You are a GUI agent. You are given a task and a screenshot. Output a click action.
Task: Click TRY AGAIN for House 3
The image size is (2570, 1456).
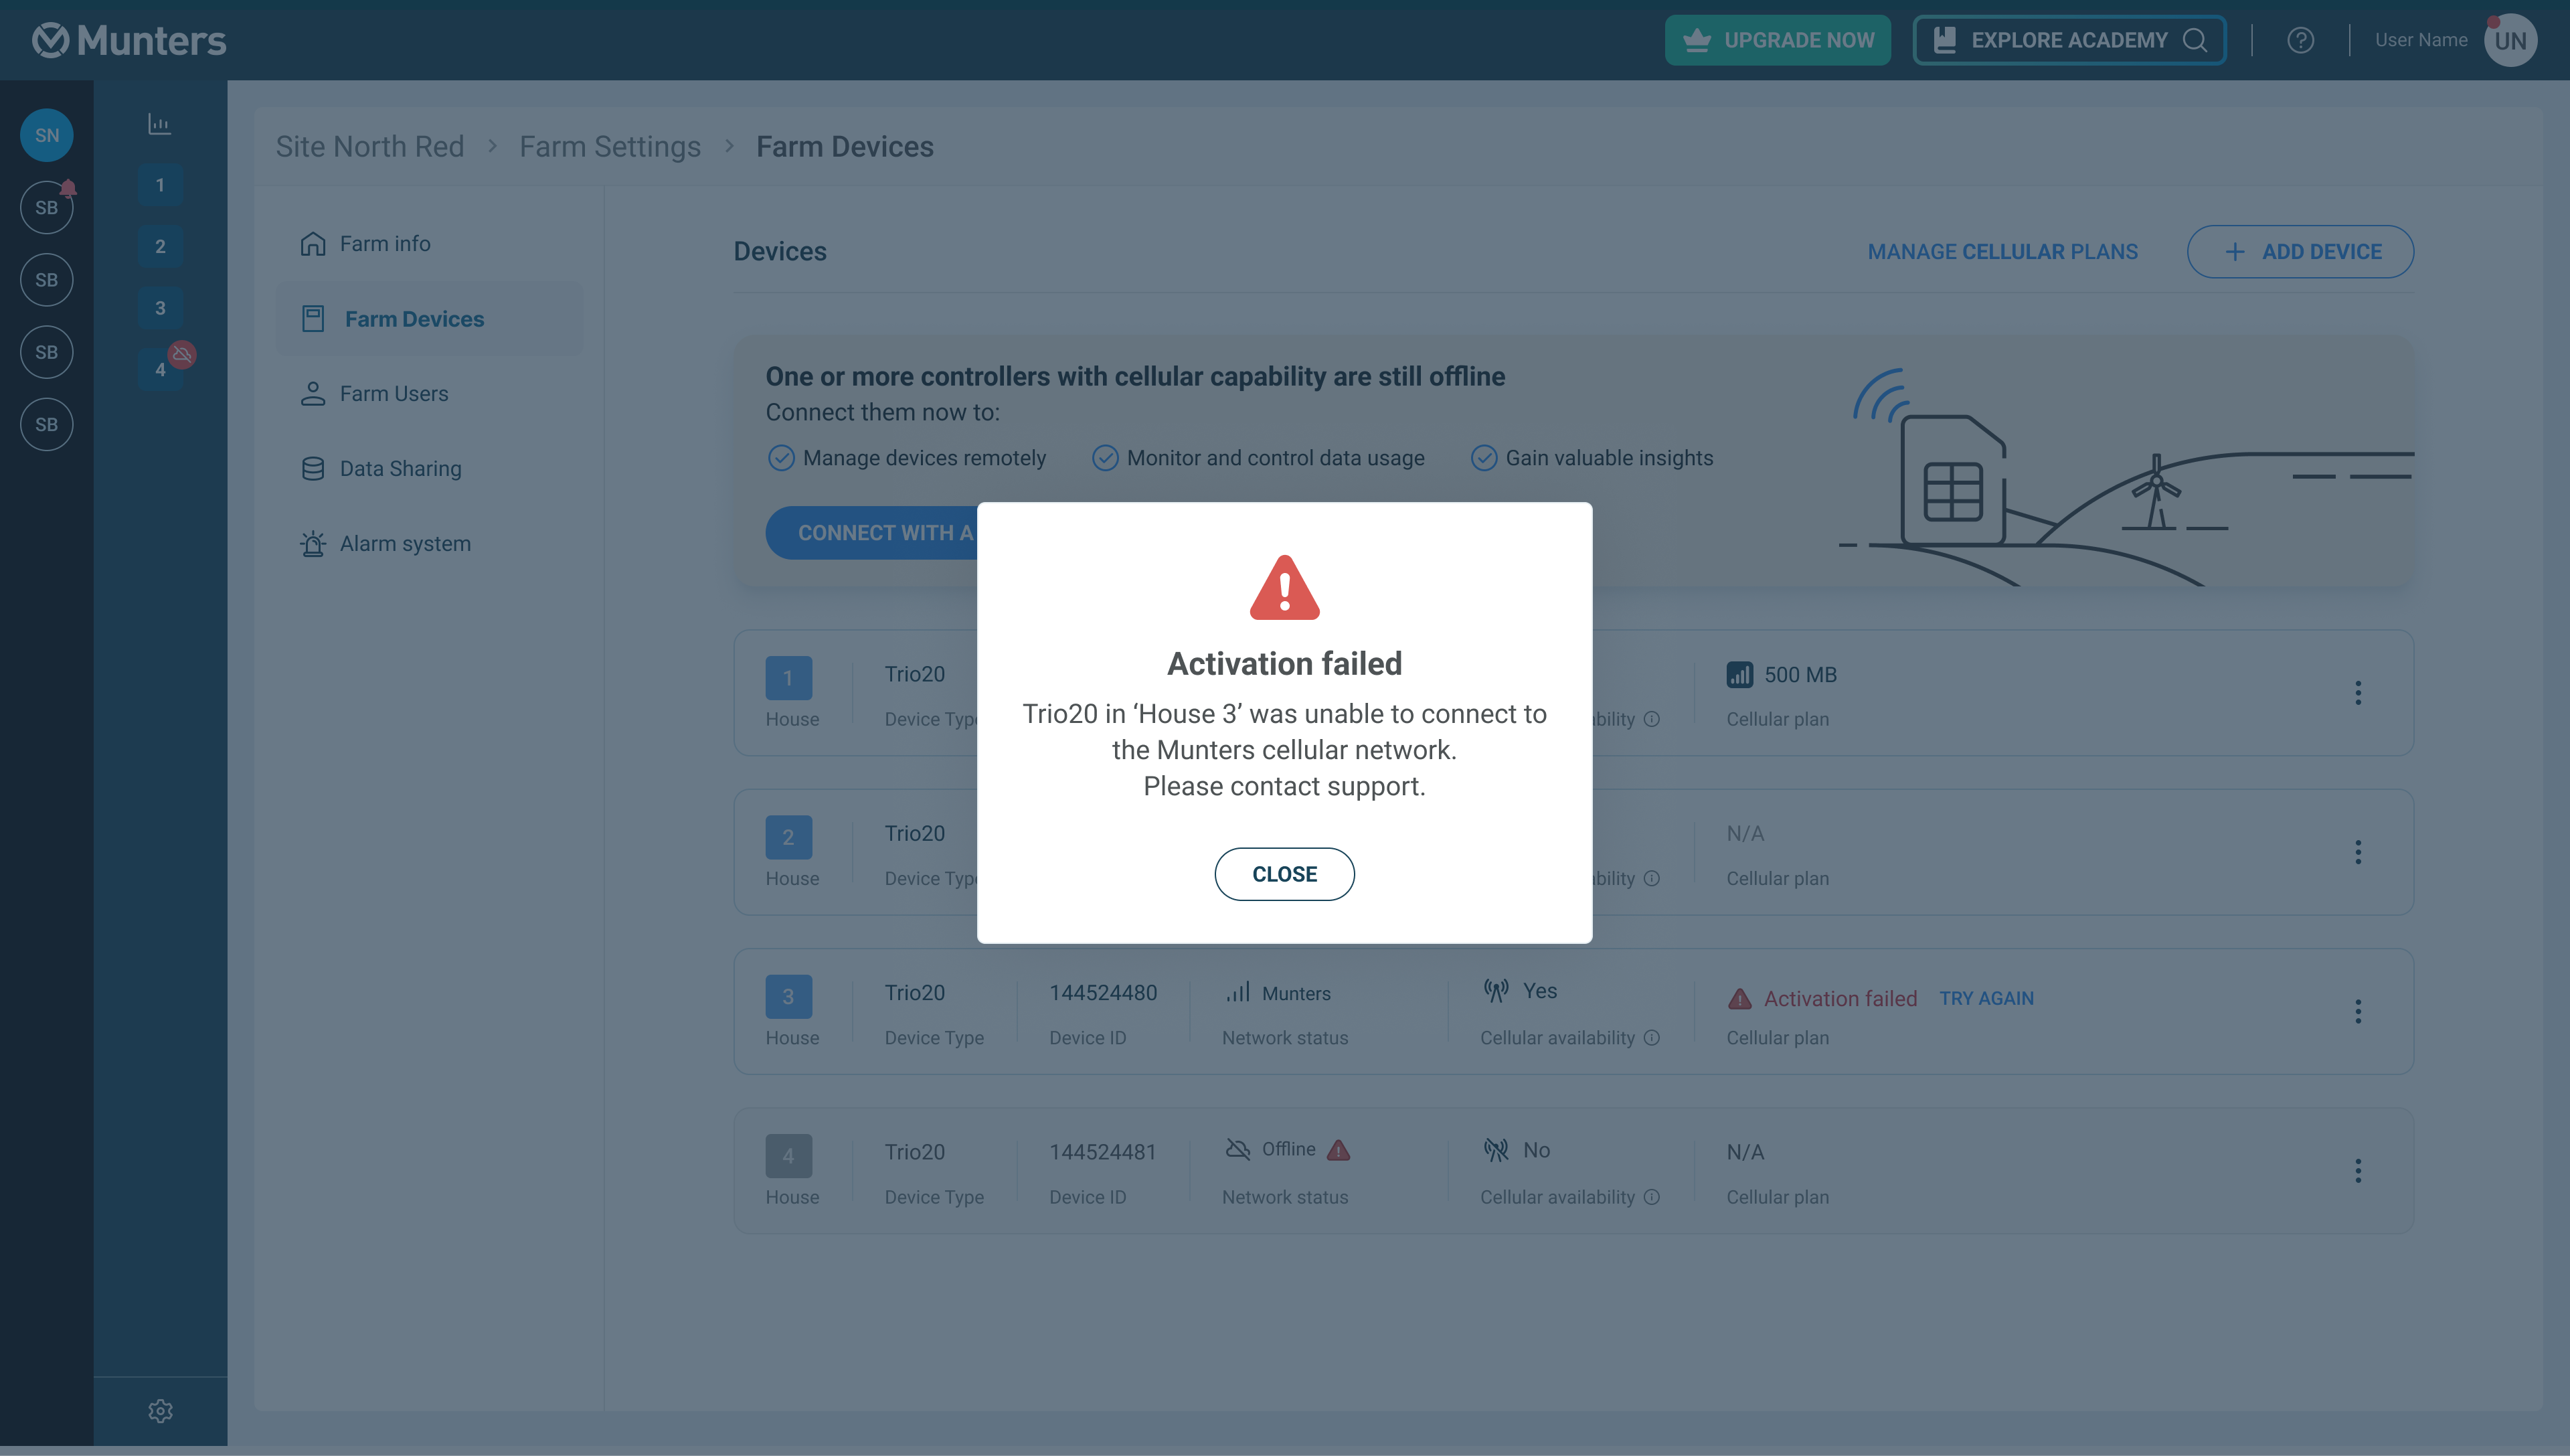(x=1986, y=998)
